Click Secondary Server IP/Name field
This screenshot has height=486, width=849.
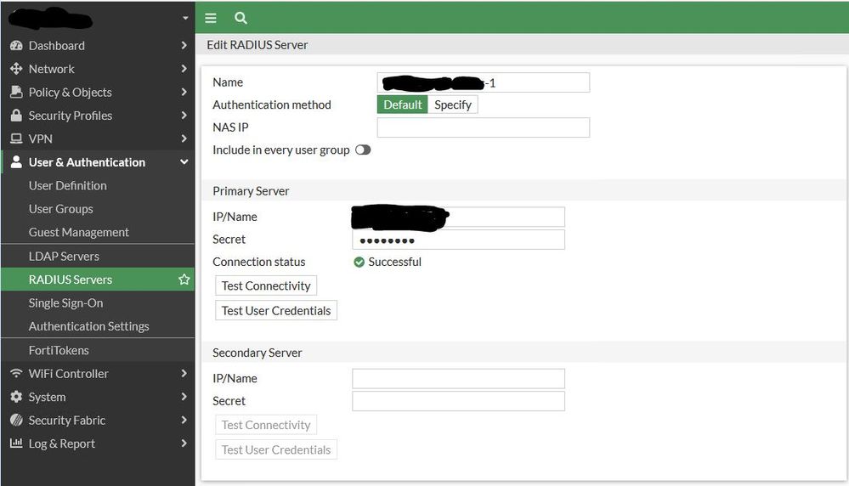[x=459, y=378]
